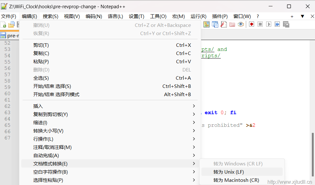Click the Playback macro triangle icon

tap(269, 24)
